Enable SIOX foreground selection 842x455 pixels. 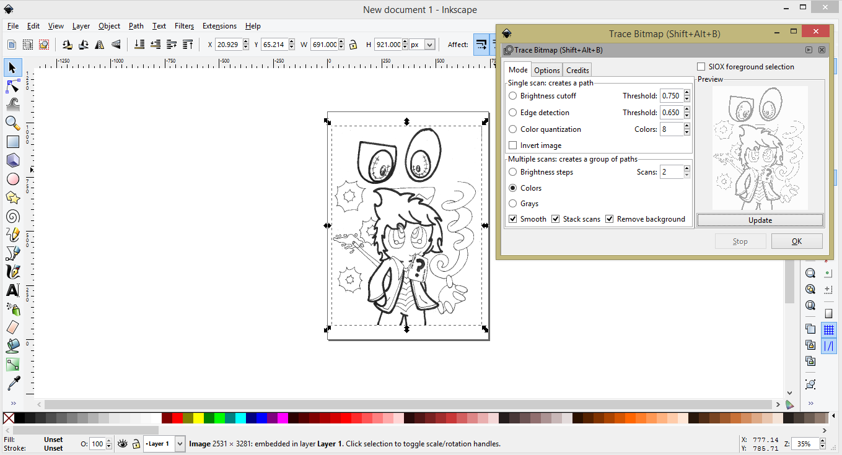(x=701, y=66)
